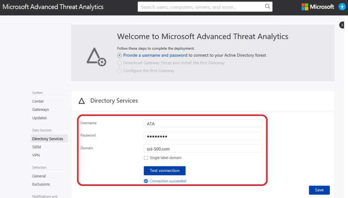Click the Directory Services triangle icon
The image size is (348, 198).
coord(82,101)
